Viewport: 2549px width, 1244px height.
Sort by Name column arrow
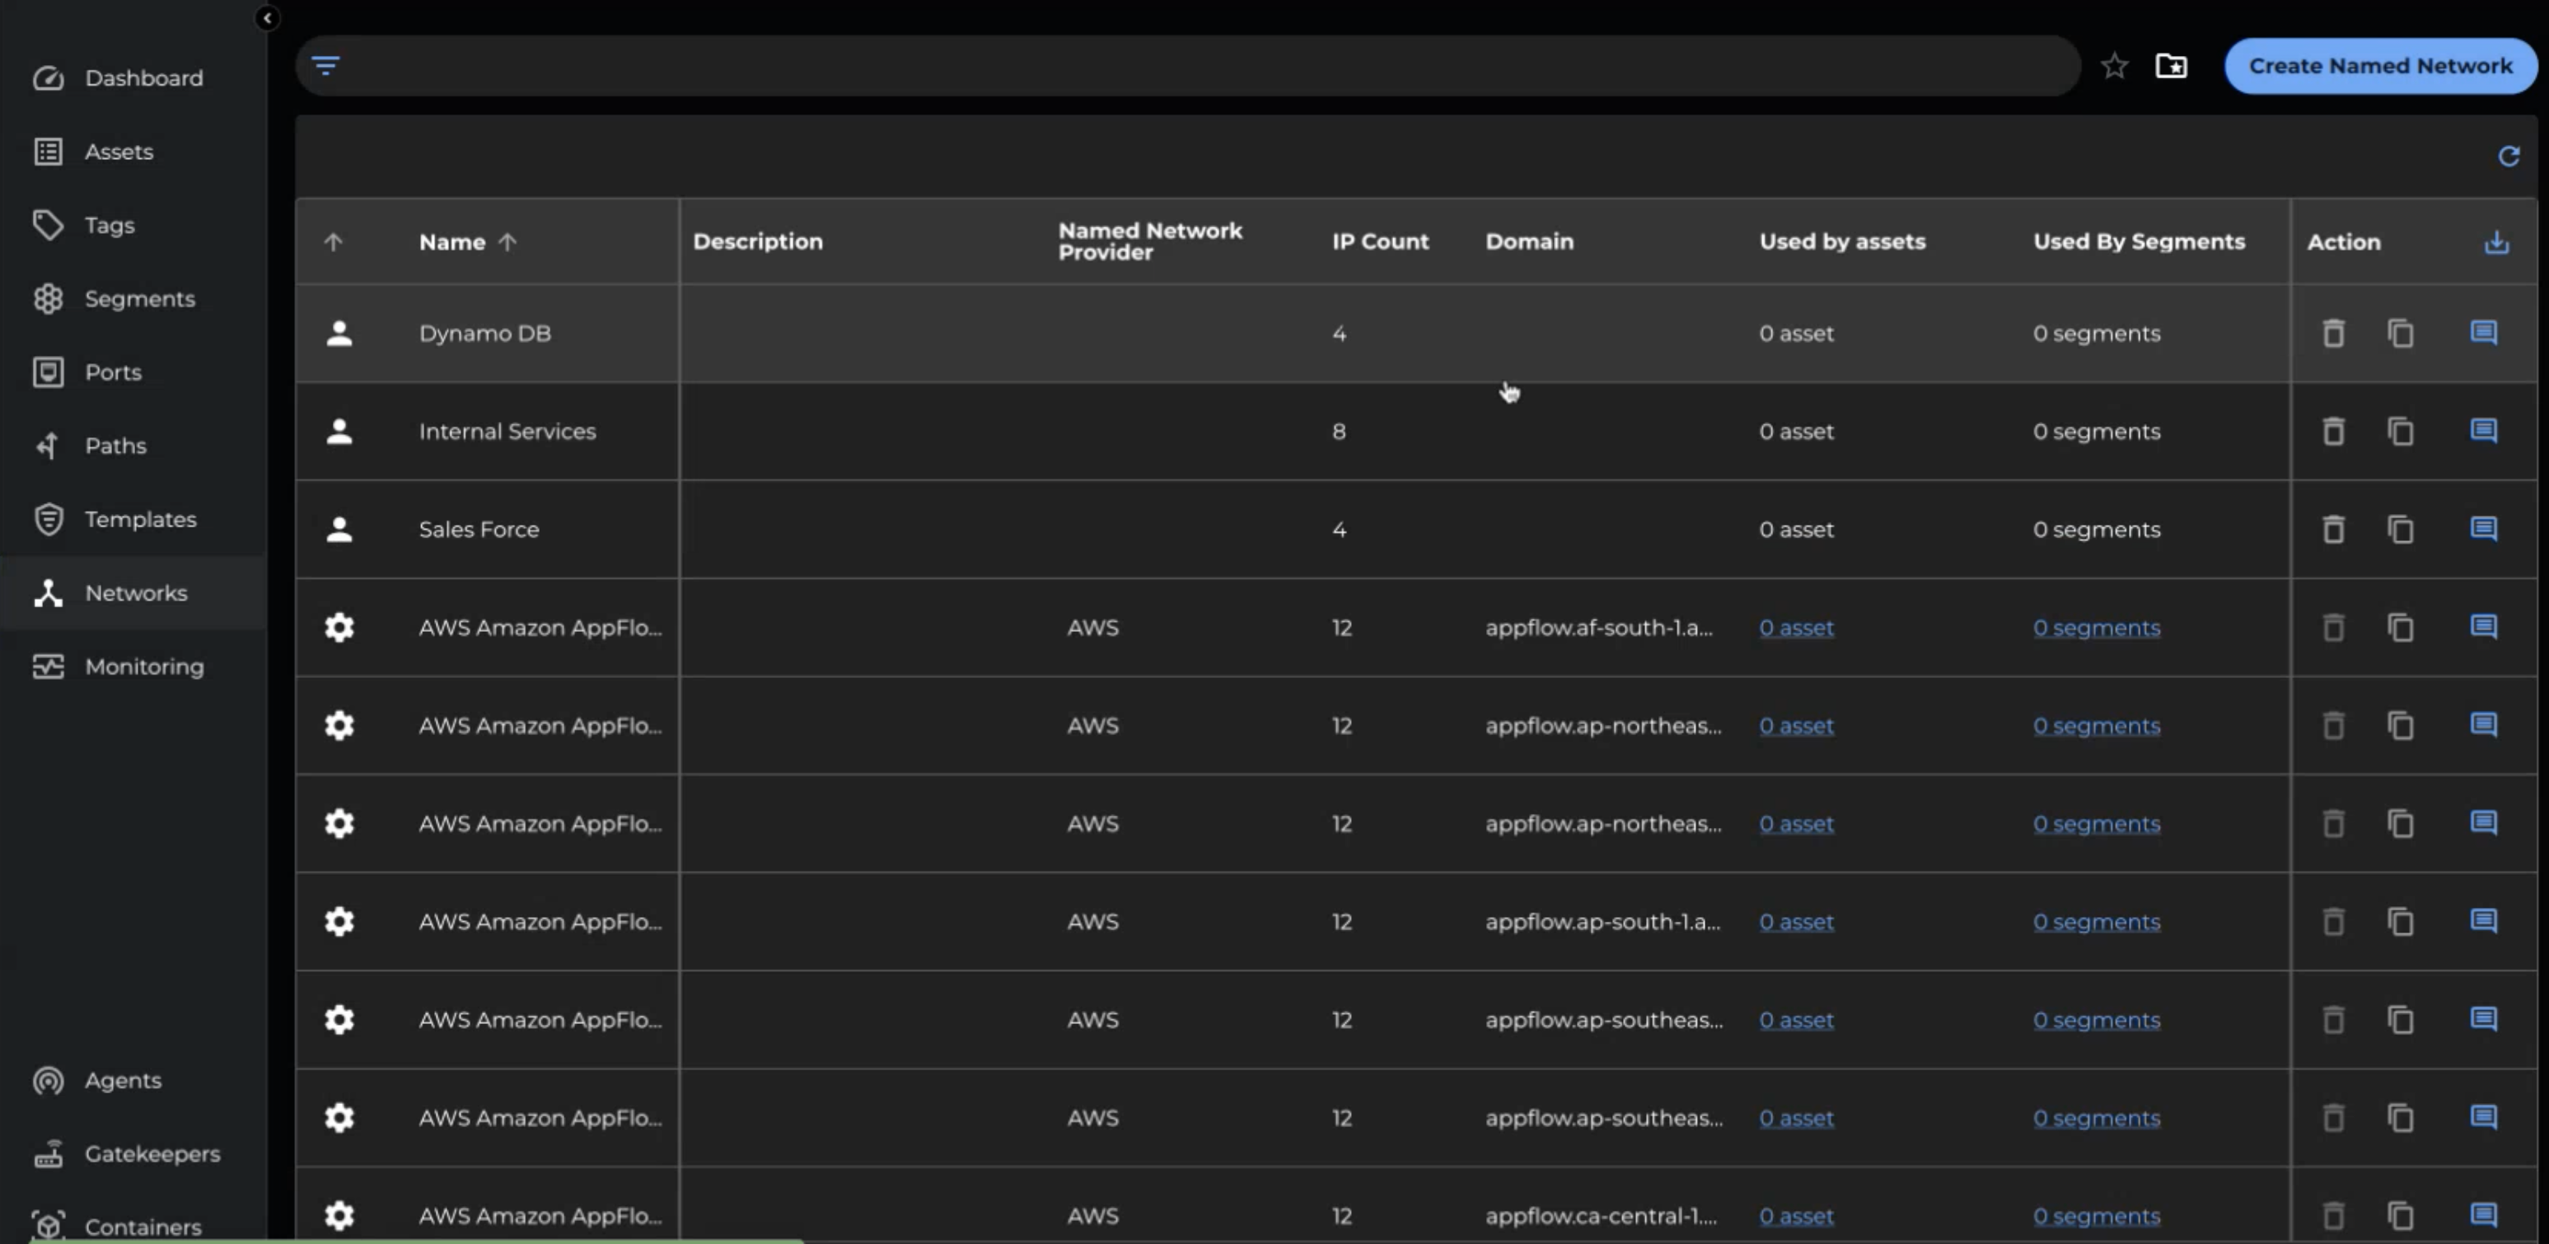pyautogui.click(x=507, y=242)
